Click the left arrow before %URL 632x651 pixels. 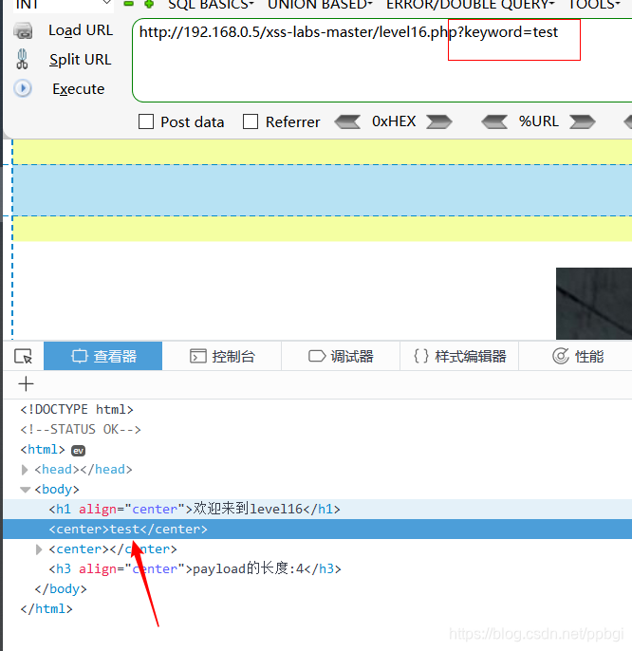click(494, 121)
